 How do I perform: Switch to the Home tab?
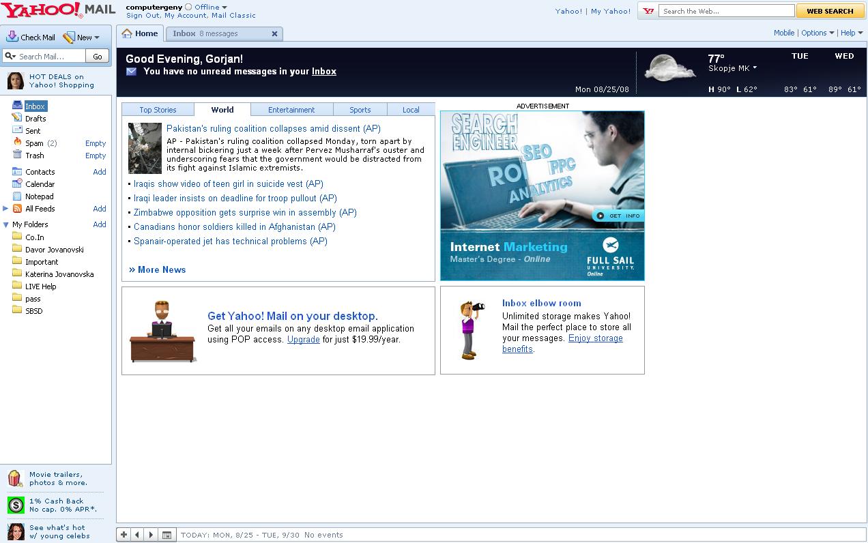tap(140, 33)
